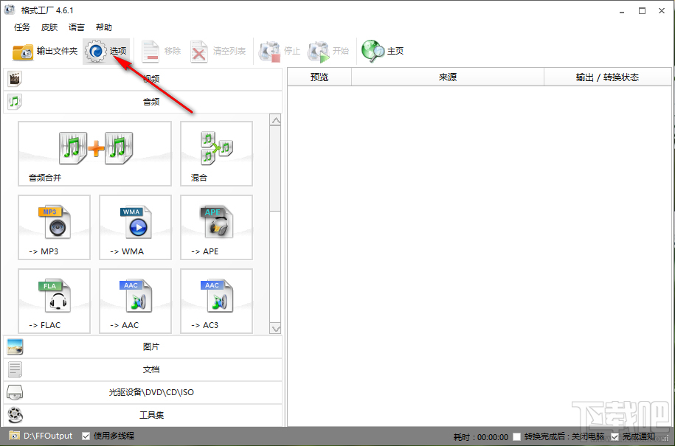675x446 pixels.
Task: Click the toolset film-reel icon
Action: 15,415
